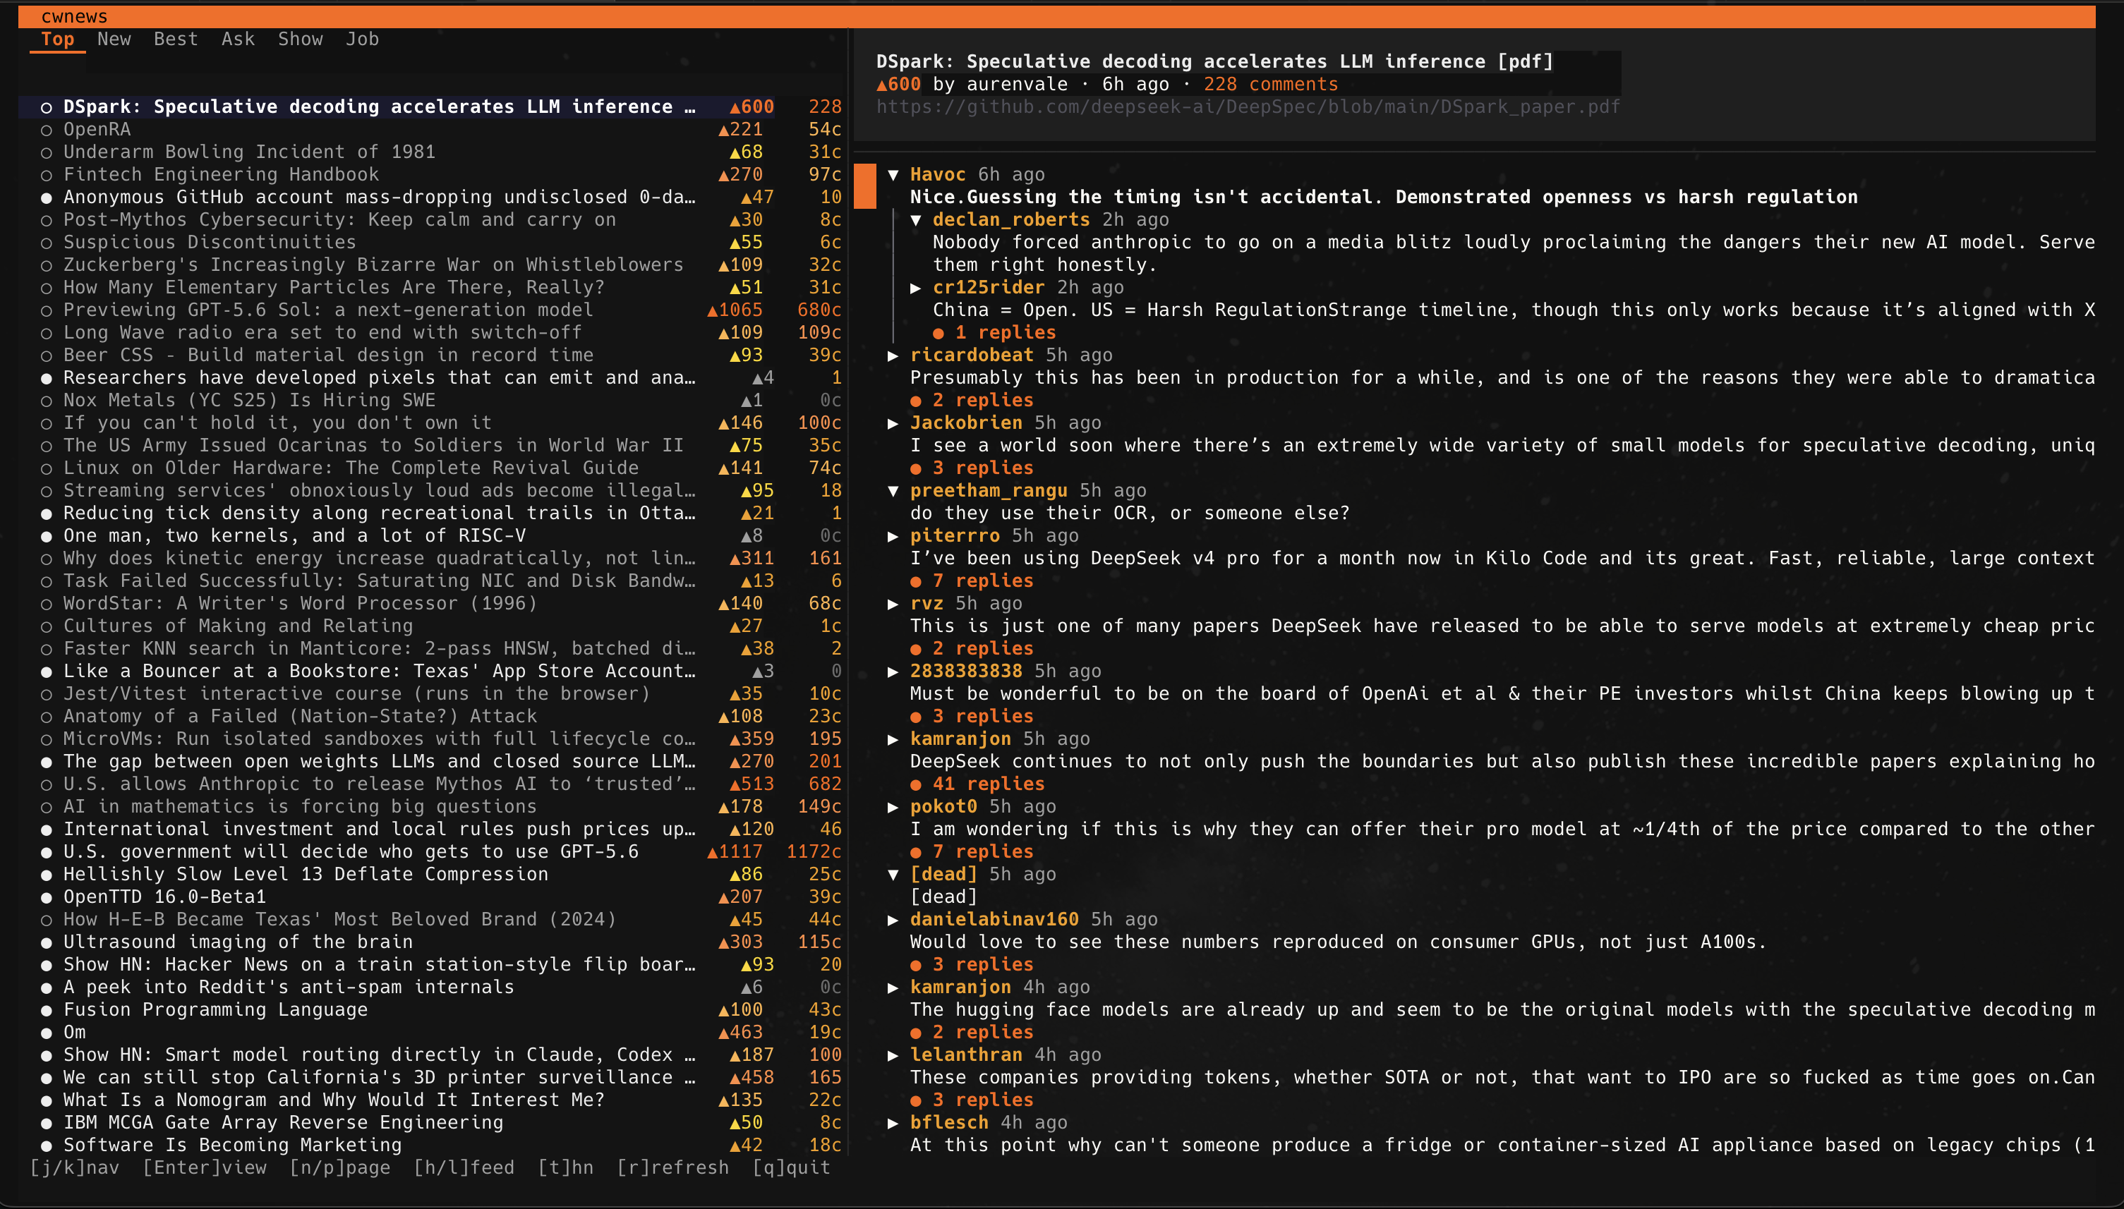Click the filled marker beside Fusion Programming Language
2124x1209 pixels.
coord(47,1011)
